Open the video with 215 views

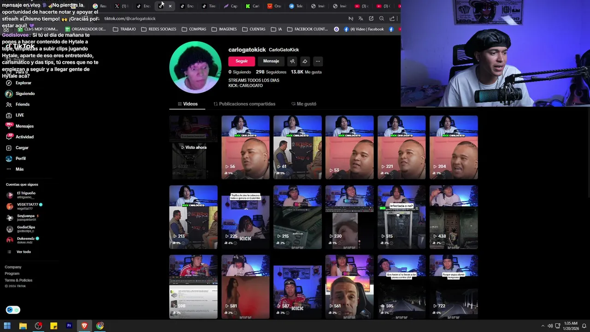tap(297, 217)
